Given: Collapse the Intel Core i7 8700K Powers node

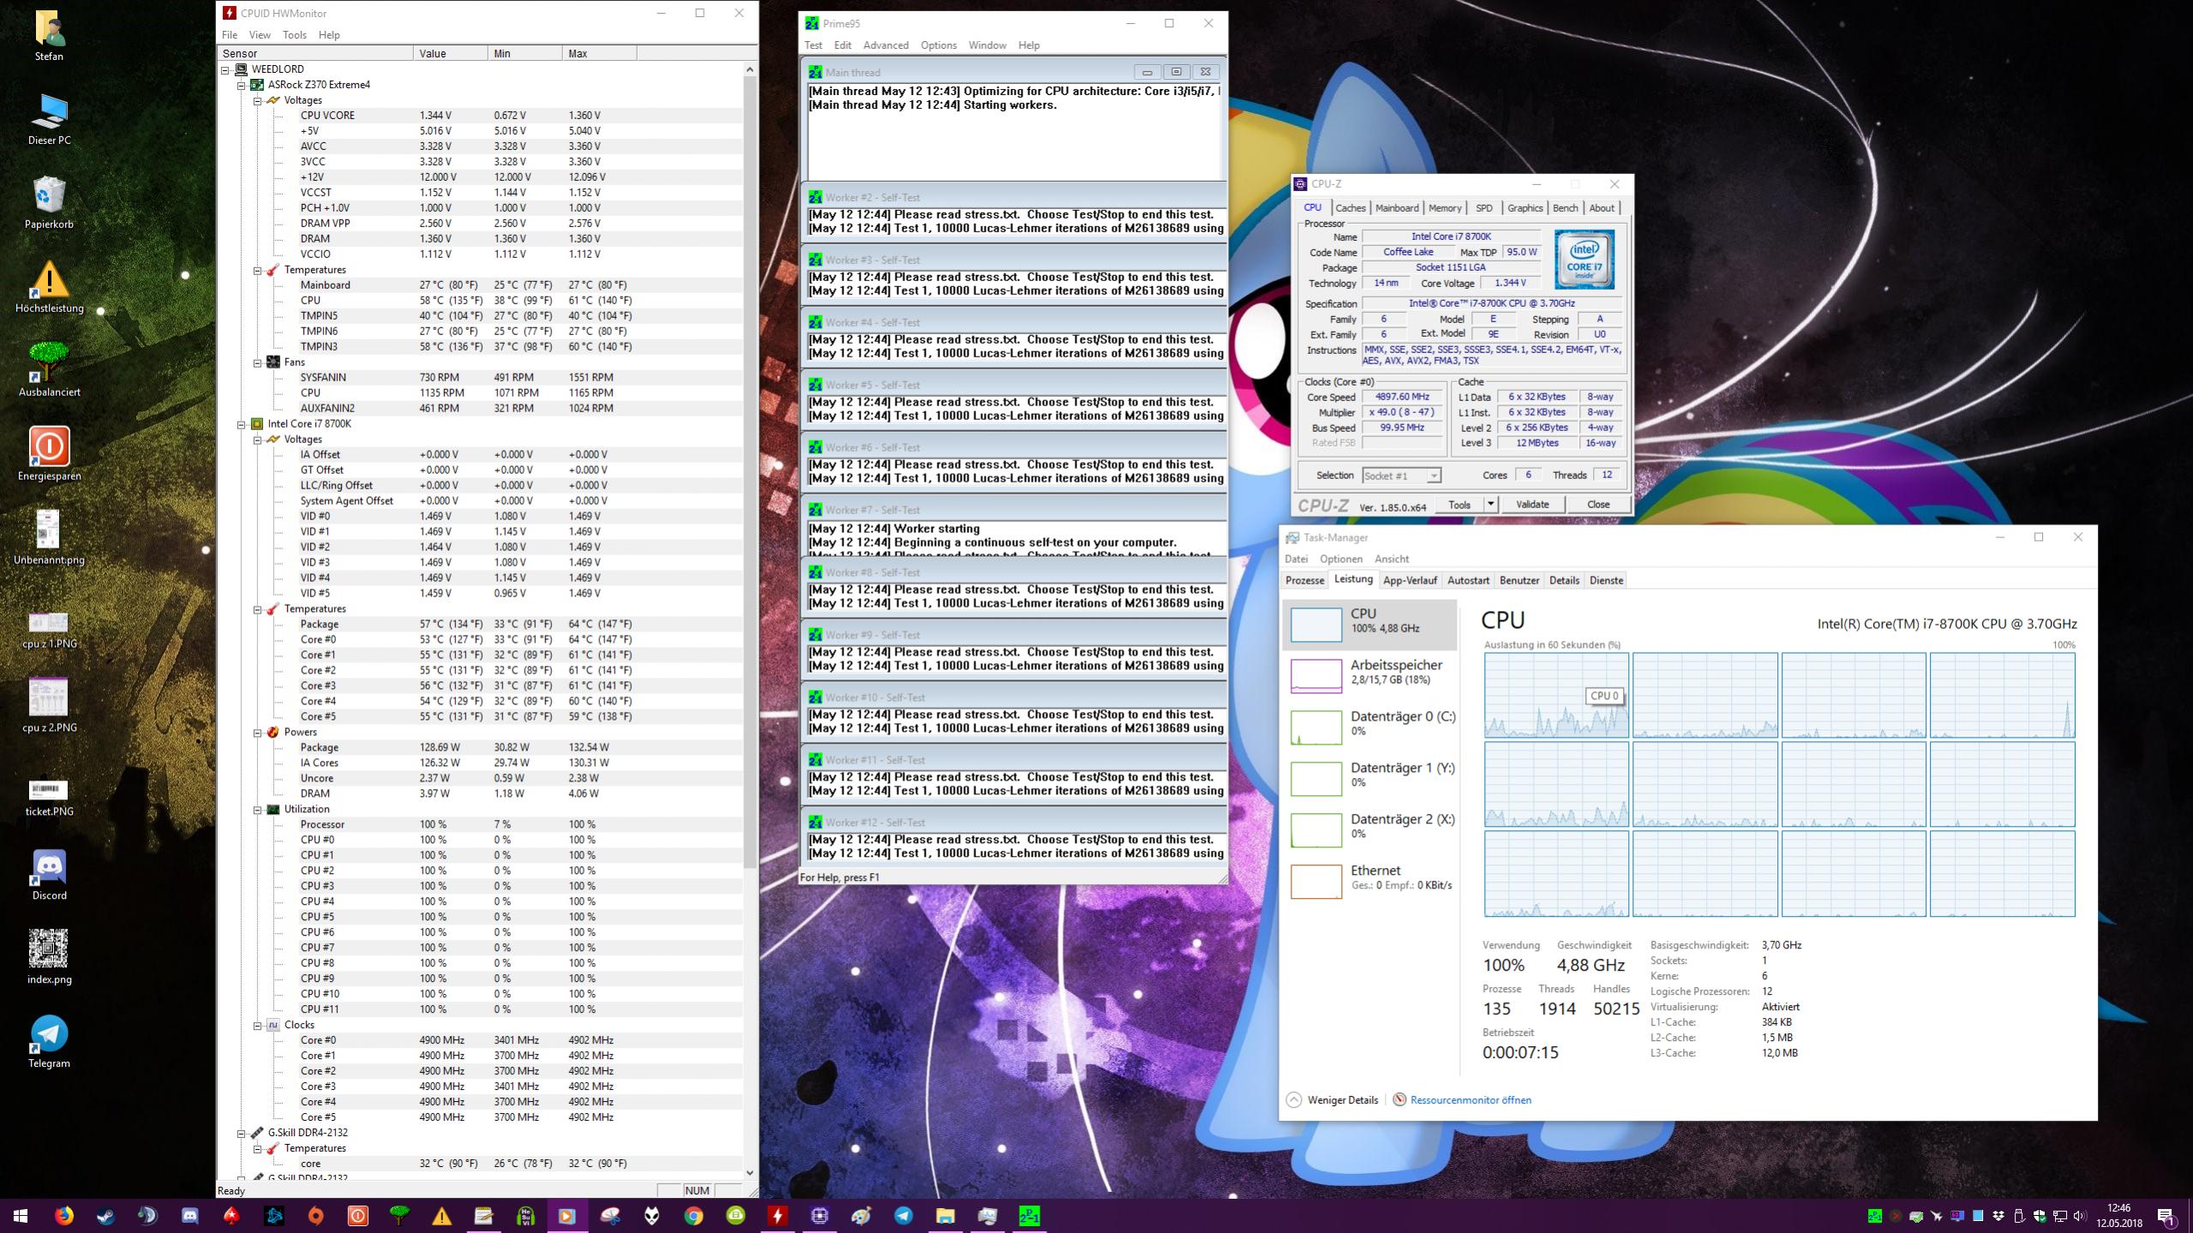Looking at the screenshot, I should tap(257, 733).
